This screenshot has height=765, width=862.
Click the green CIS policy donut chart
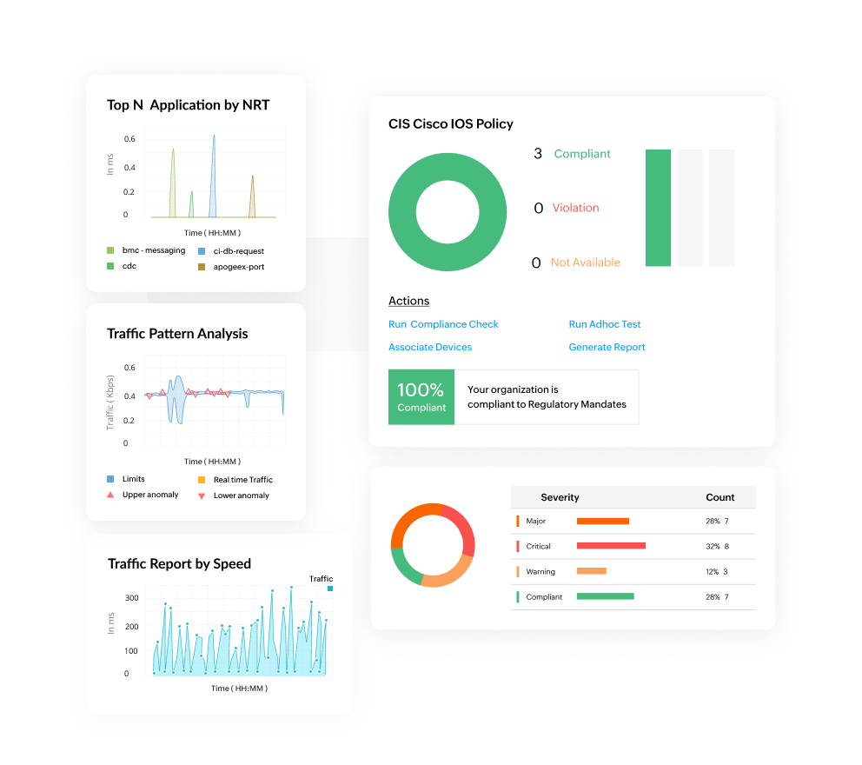(x=448, y=212)
